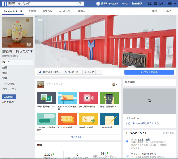This screenshot has width=178, height=159.
Task: Click bar chart icon beside アクションの実行を促そう
Action: pos(127,156)
